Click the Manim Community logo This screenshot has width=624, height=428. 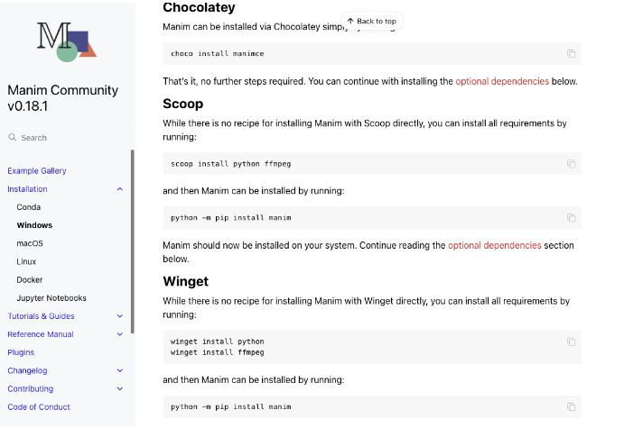[x=67, y=41]
